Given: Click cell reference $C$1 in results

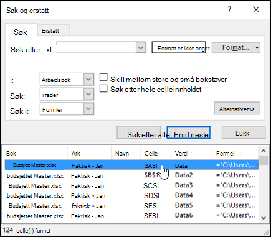Looking at the screenshot, I should [x=151, y=185].
